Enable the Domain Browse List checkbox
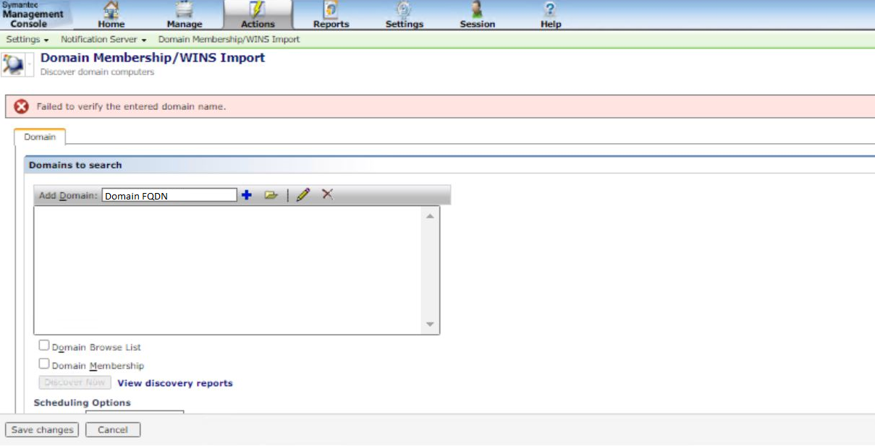 [44, 346]
